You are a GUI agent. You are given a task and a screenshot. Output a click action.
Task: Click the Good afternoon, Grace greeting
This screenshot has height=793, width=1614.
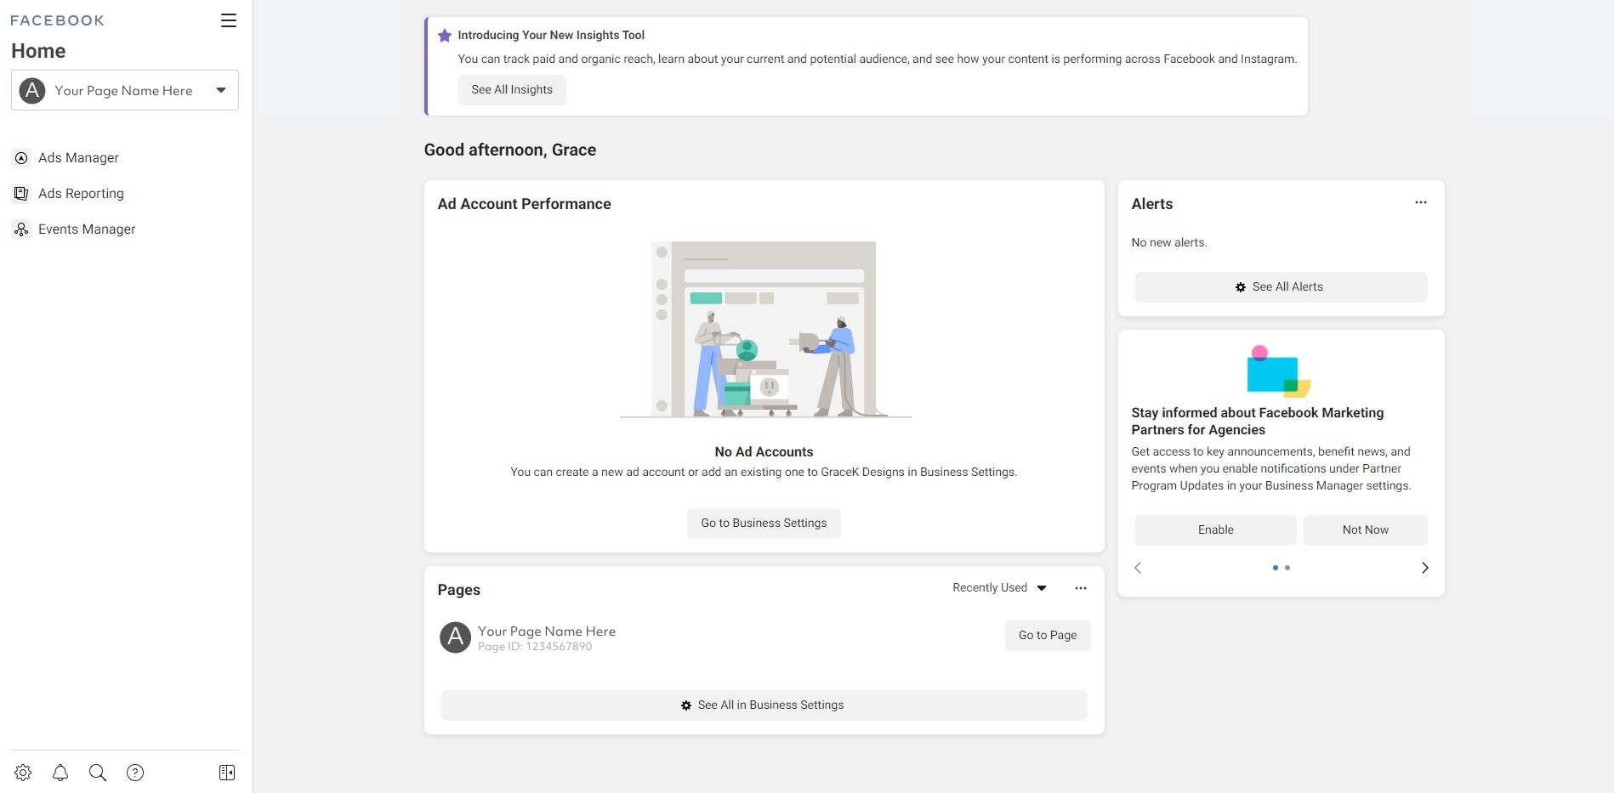click(x=510, y=150)
